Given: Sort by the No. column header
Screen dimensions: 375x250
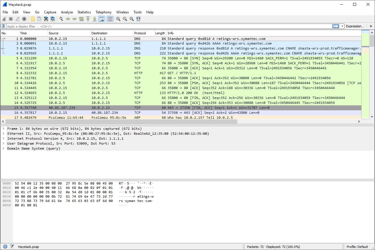Looking at the screenshot, I should click(10, 33).
